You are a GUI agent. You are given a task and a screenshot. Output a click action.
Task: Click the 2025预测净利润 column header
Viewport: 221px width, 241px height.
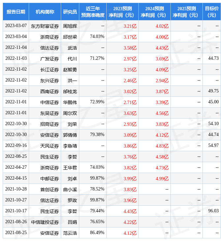(187, 12)
